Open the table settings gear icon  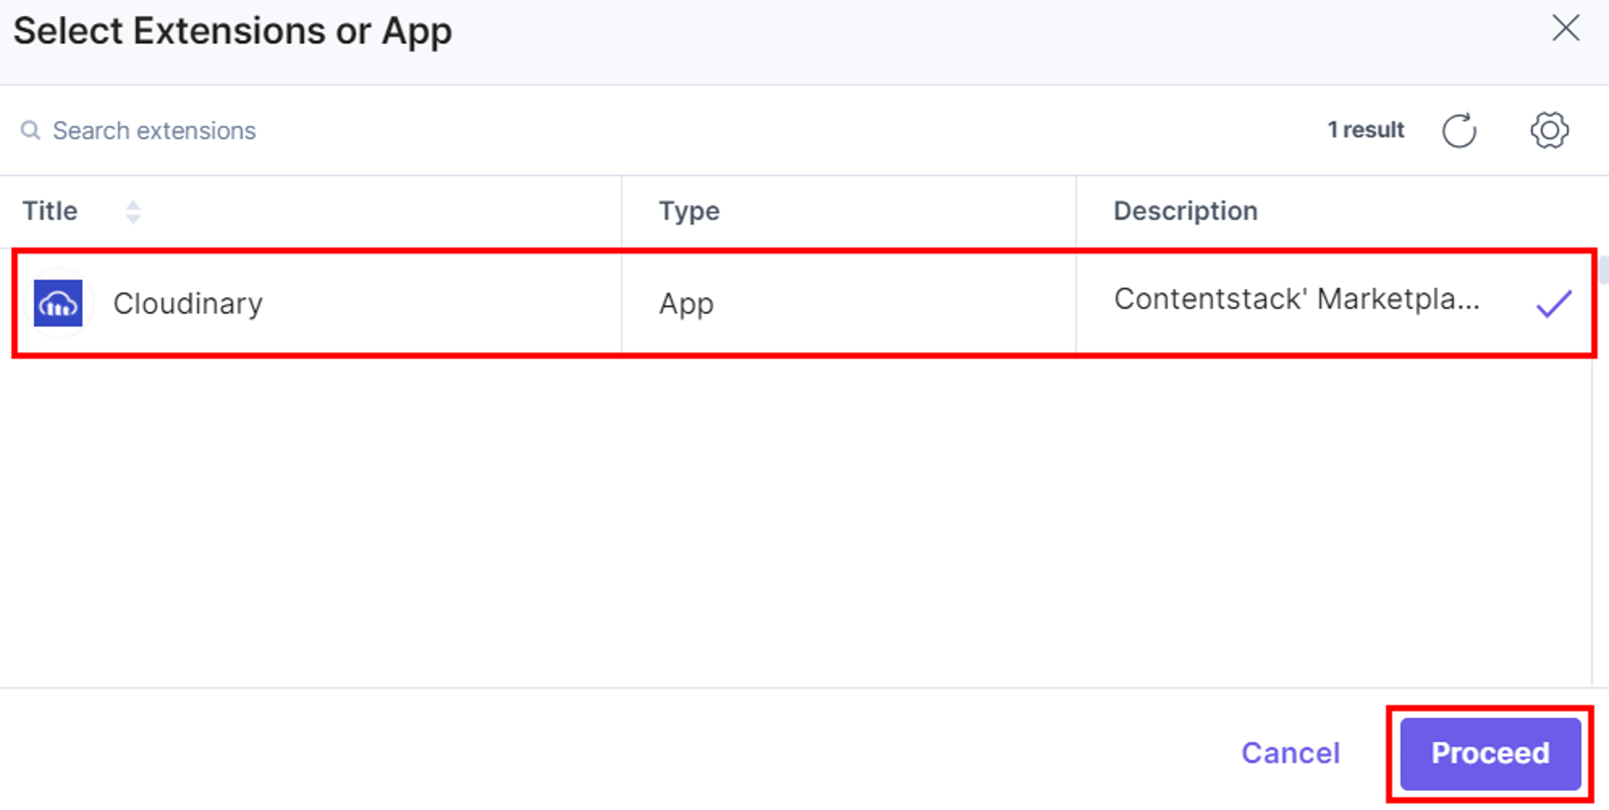click(1549, 130)
